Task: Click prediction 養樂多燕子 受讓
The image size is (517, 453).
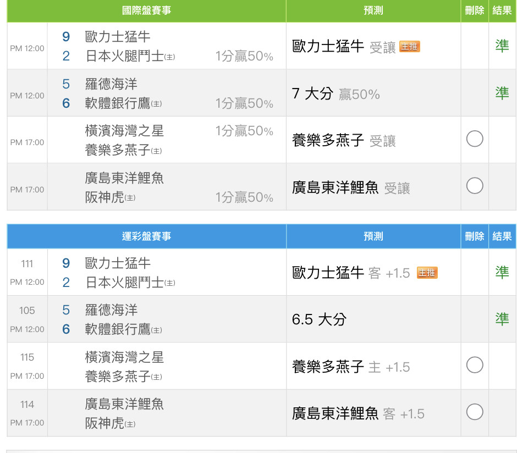Action: coord(344,141)
